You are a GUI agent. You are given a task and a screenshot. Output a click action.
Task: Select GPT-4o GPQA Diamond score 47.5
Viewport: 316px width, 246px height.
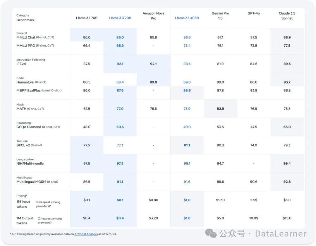click(x=253, y=127)
